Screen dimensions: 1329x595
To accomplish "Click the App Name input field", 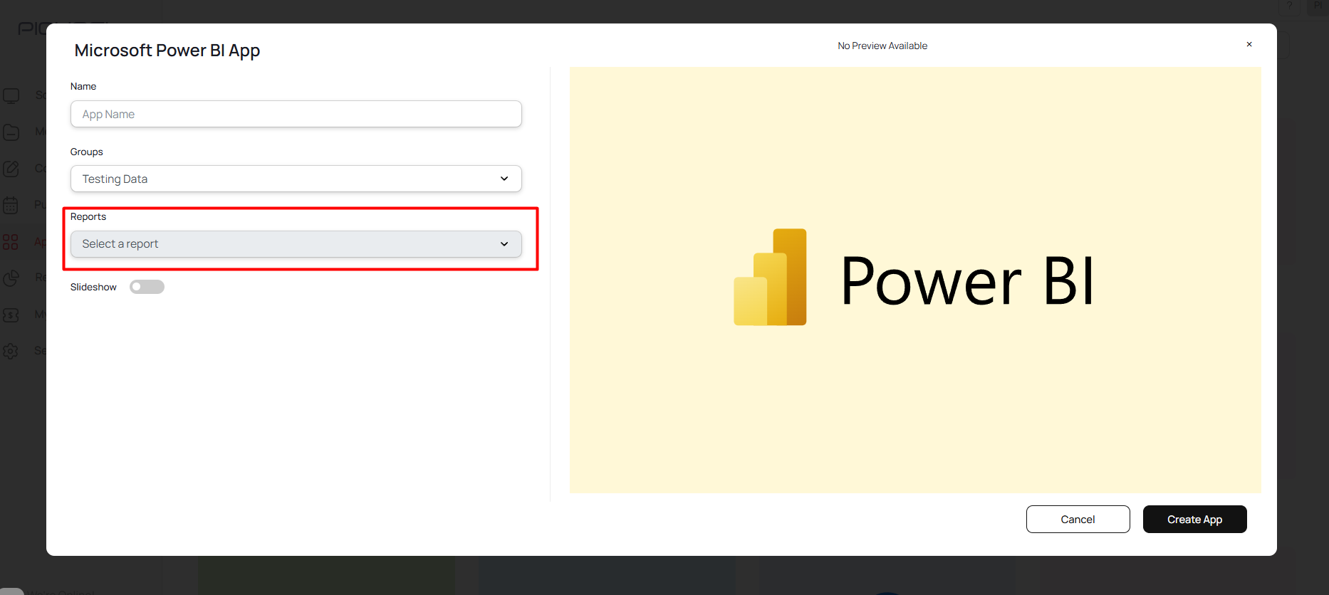I will tap(296, 114).
